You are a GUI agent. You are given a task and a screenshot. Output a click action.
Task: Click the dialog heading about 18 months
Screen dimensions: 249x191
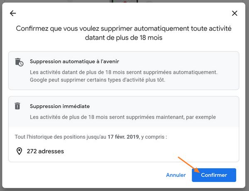click(x=124, y=29)
